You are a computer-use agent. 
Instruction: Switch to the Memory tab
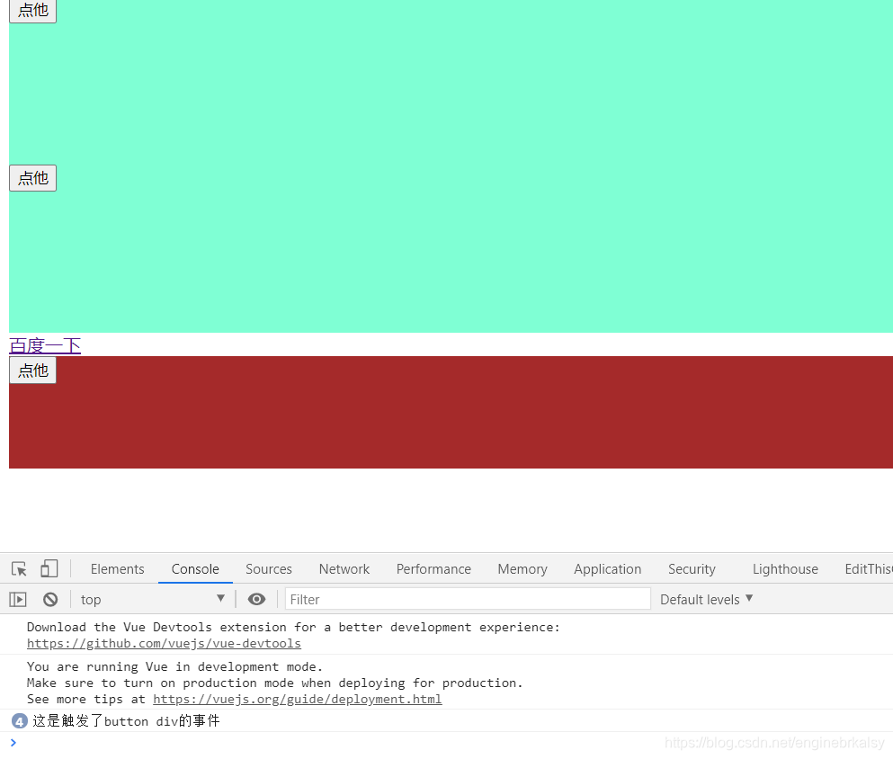click(x=522, y=569)
